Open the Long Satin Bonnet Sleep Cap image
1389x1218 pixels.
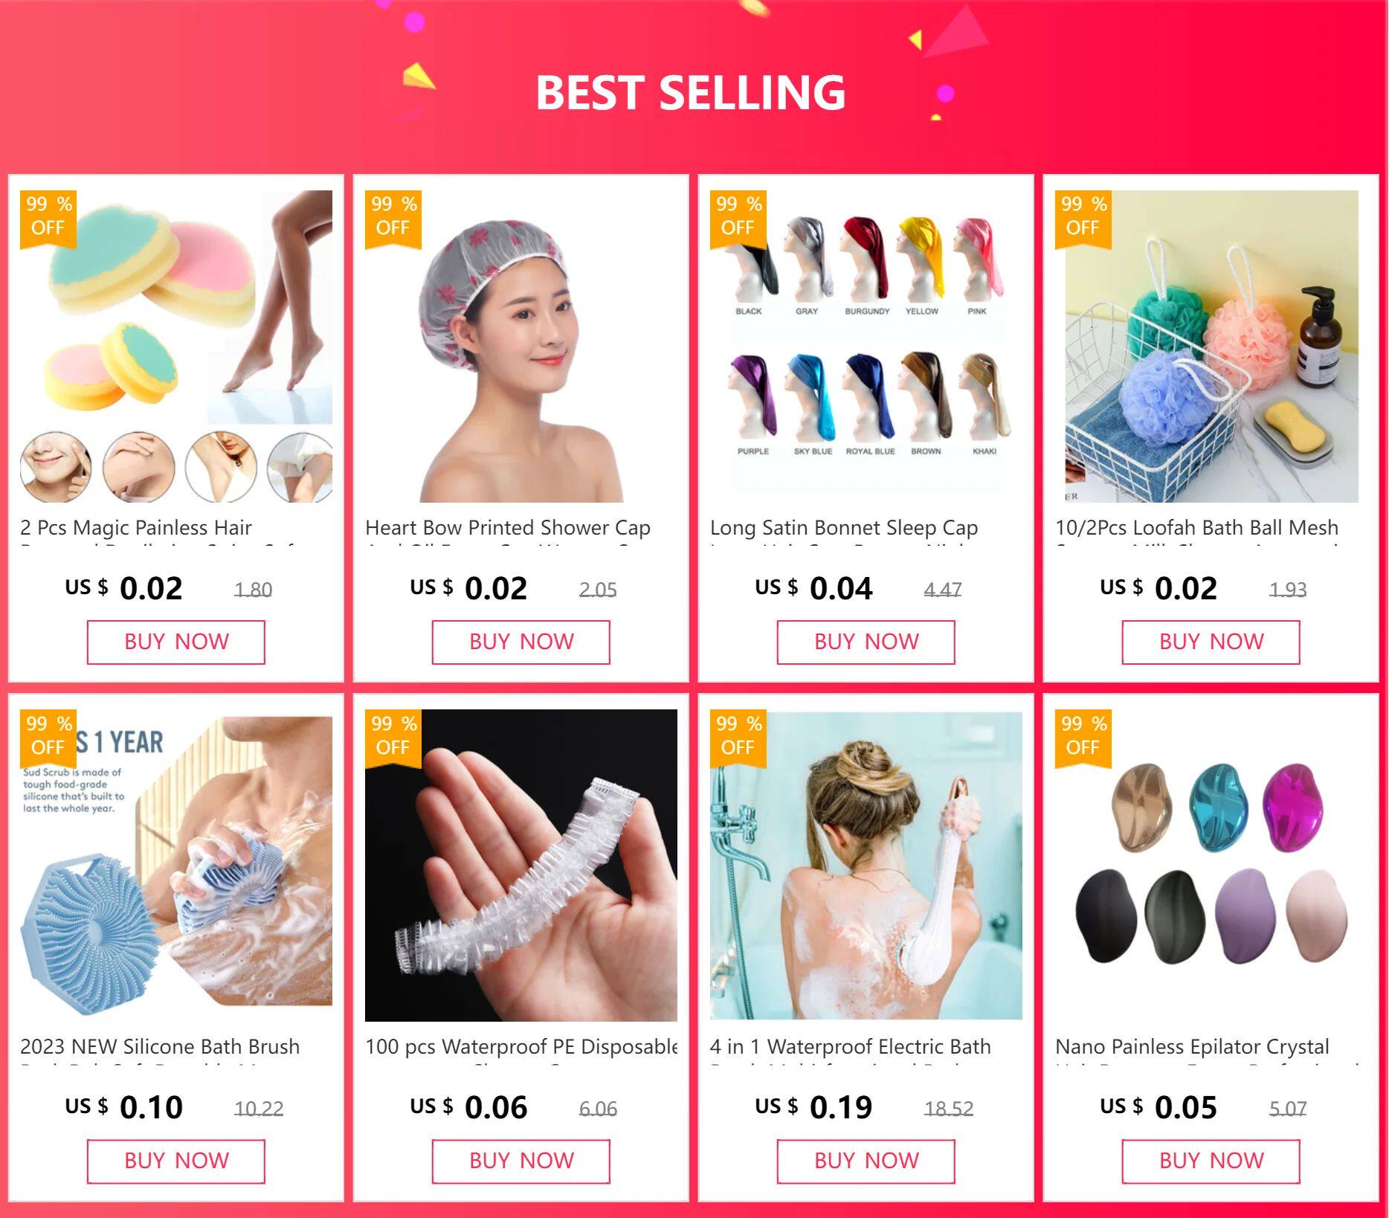866,346
